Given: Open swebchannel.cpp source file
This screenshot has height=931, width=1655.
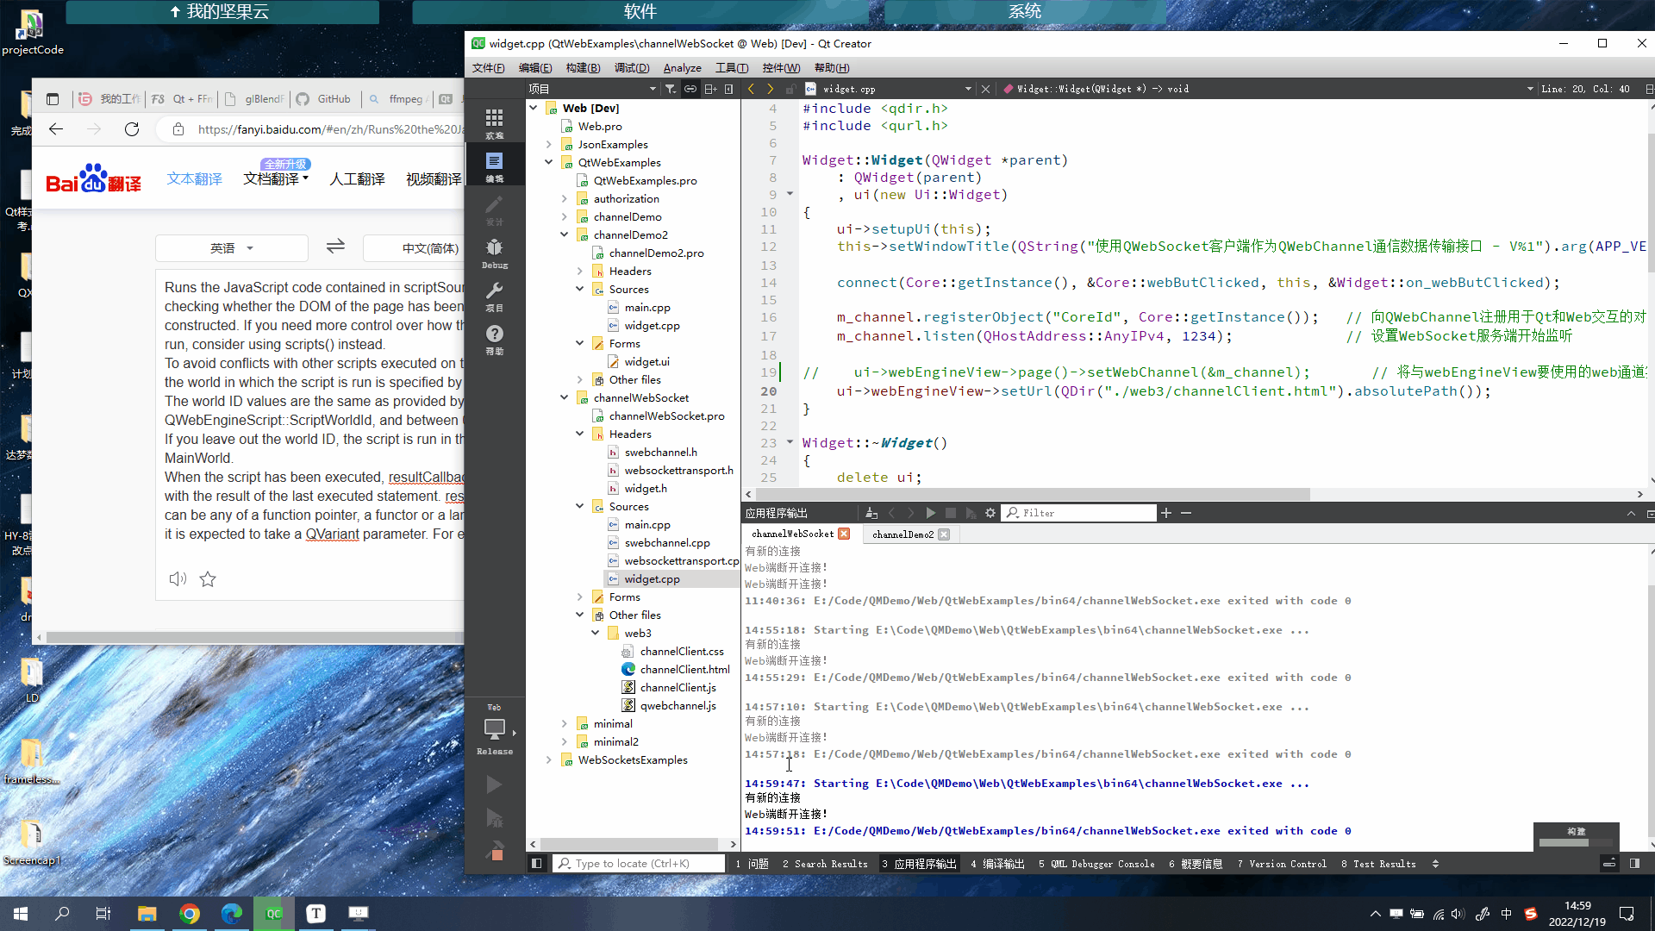Looking at the screenshot, I should coord(666,542).
